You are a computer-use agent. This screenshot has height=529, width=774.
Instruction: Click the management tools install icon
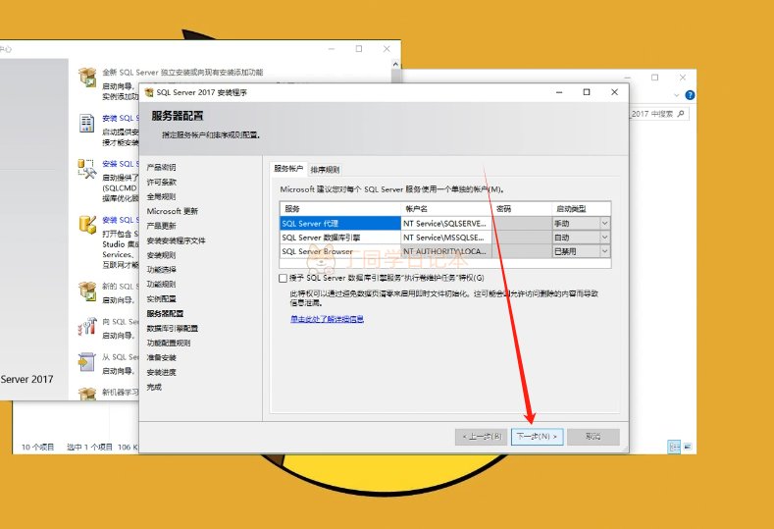tap(87, 168)
